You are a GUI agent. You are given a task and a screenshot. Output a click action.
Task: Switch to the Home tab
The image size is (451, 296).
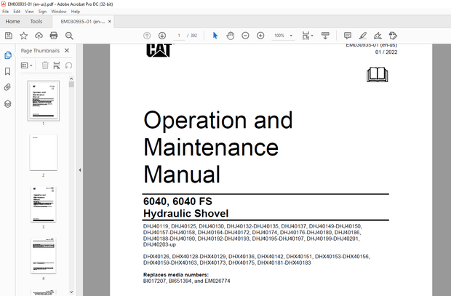click(x=12, y=22)
